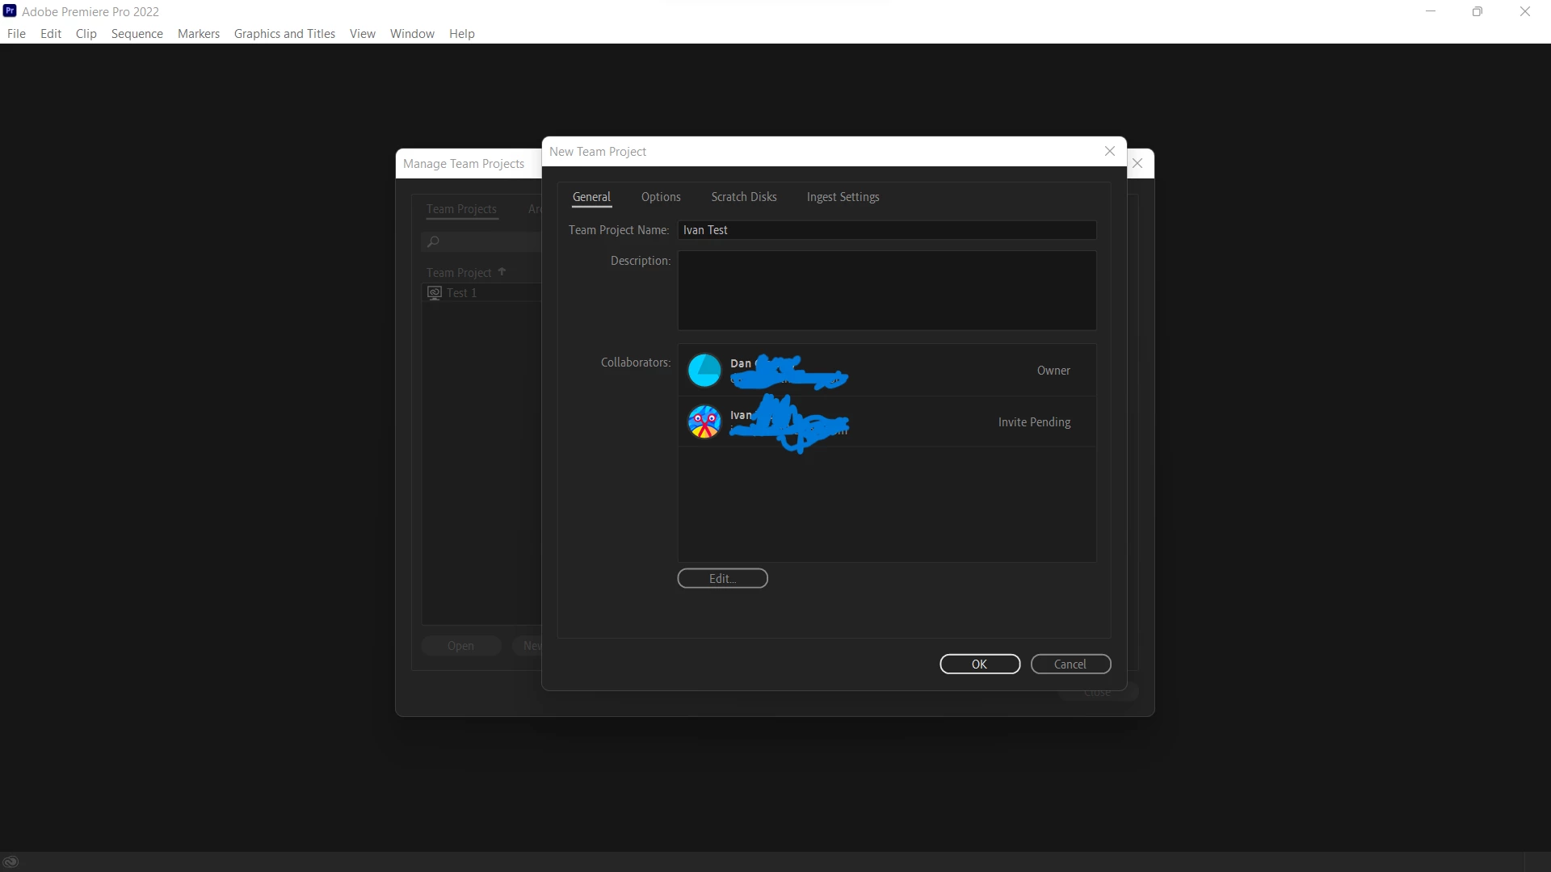
Task: Open the Window menu
Action: click(x=412, y=34)
